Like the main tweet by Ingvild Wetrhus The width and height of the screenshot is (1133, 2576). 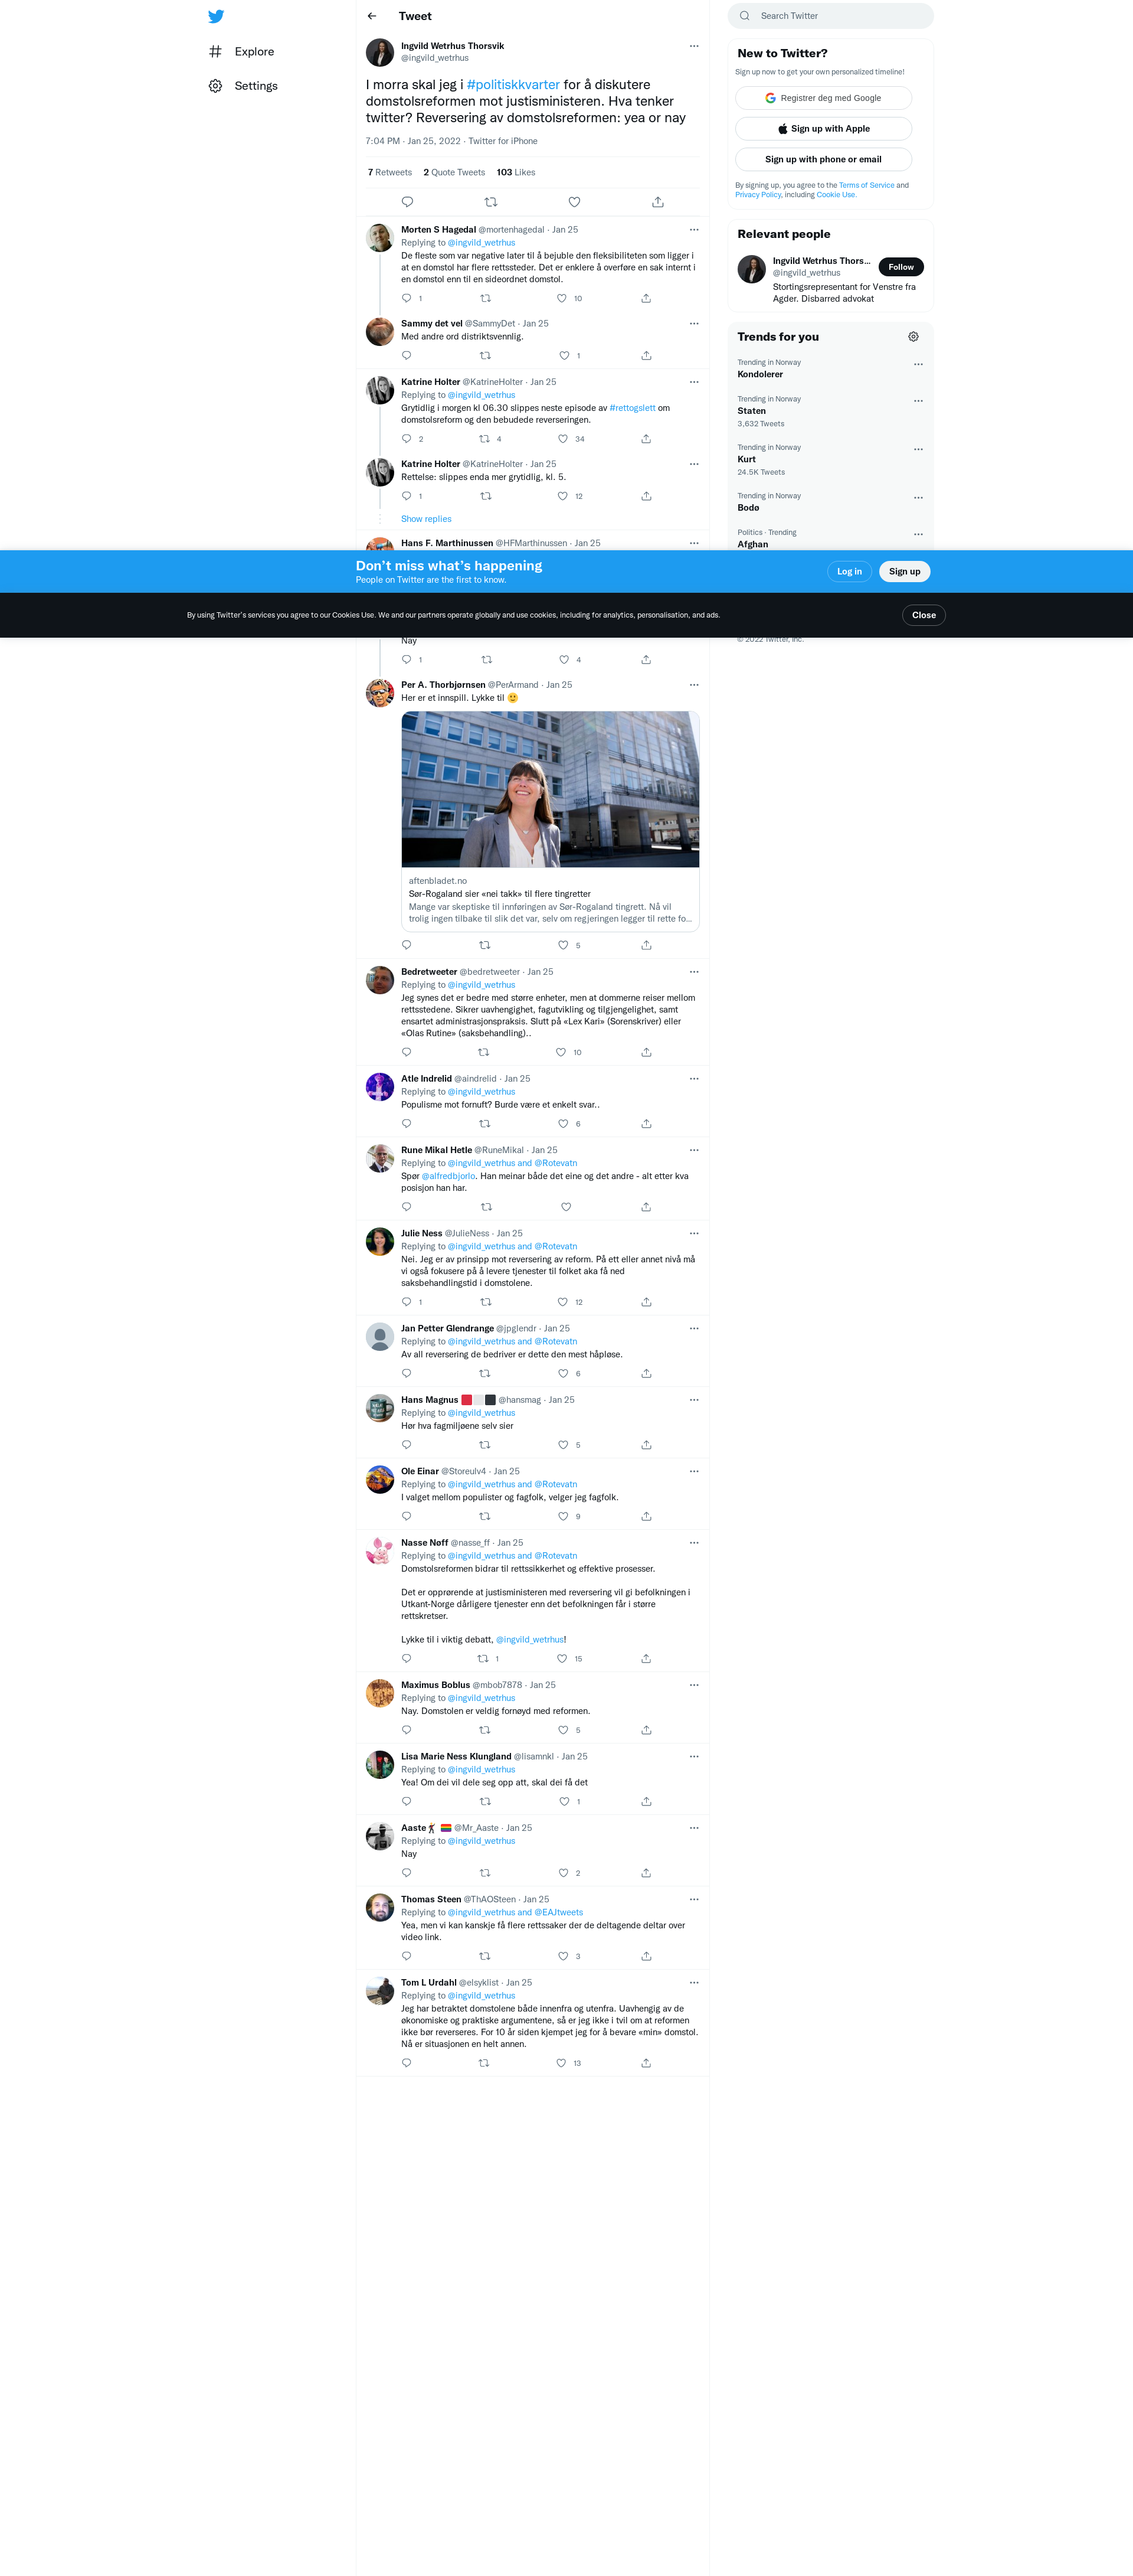point(575,202)
